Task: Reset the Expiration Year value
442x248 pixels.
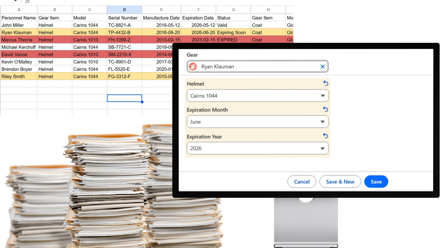Action: coord(326,136)
